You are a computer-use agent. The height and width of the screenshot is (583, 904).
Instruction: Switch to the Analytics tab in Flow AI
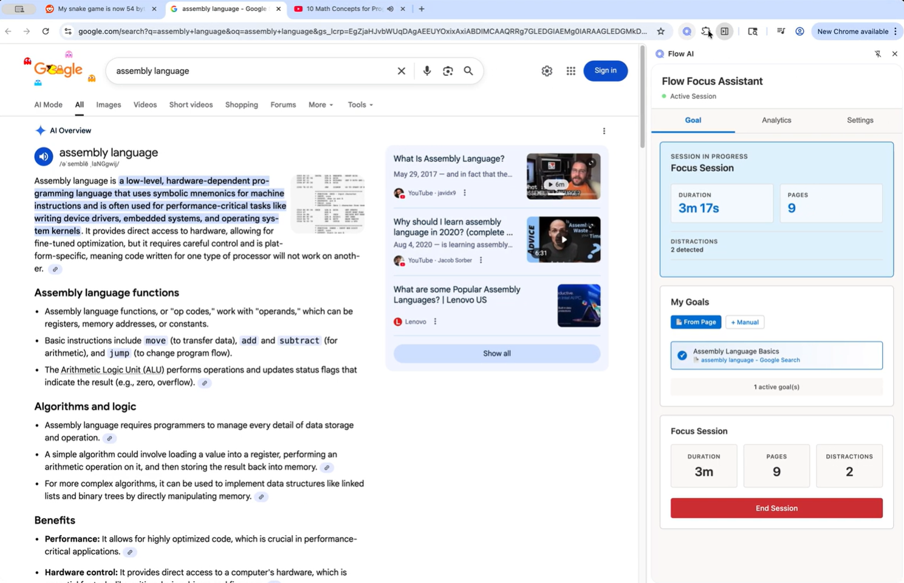[776, 120]
